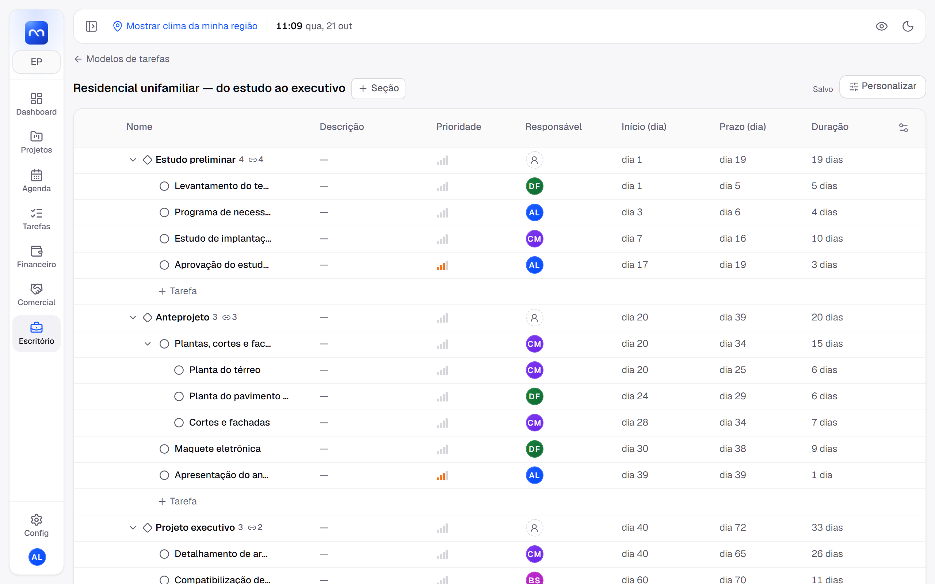The image size is (935, 584).
Task: Open Agenda in sidebar
Action: [x=36, y=181]
